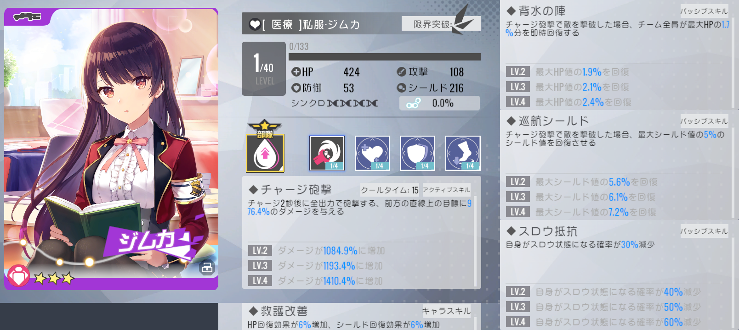
Task: Select the slow resistance foot icon
Action: (463, 153)
